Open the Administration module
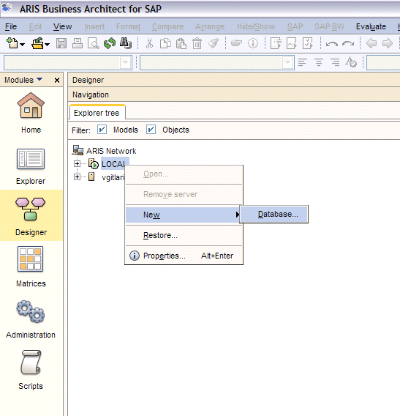This screenshot has height=416, width=400. pyautogui.click(x=31, y=319)
